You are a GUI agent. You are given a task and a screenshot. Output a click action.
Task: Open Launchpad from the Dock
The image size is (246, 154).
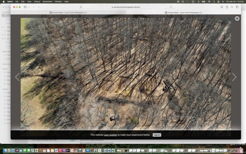9,151
